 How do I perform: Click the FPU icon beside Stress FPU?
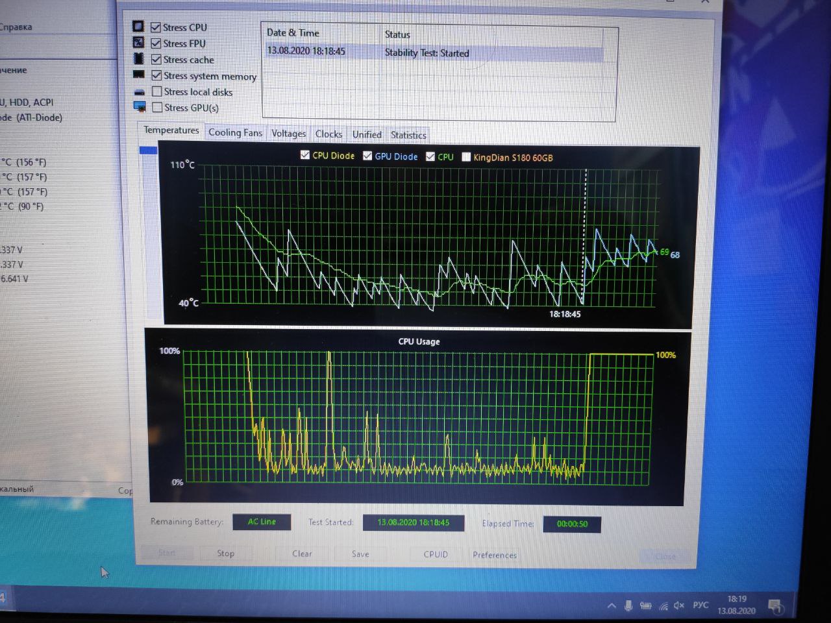point(138,43)
